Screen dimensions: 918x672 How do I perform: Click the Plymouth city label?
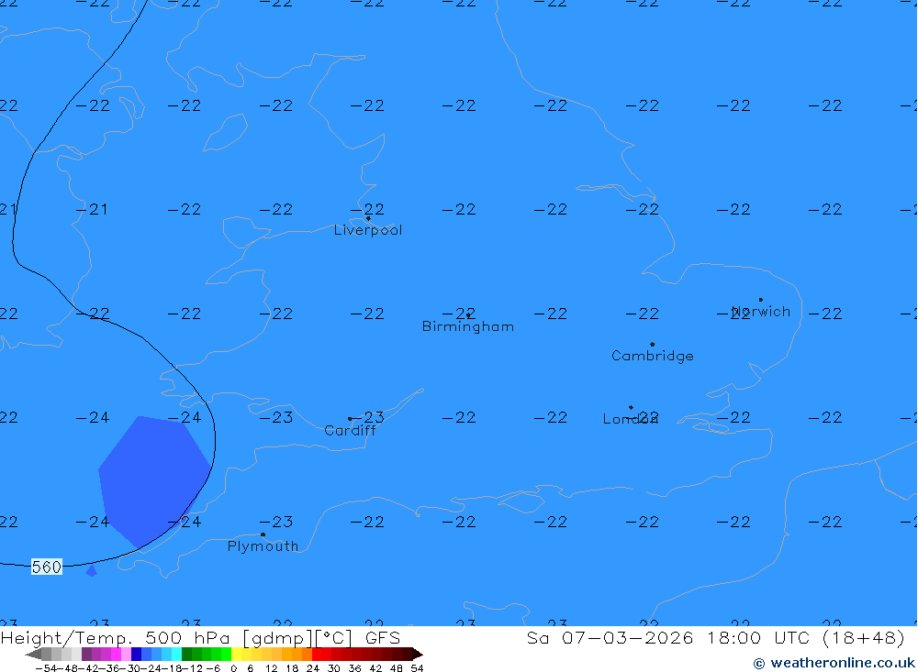click(x=263, y=546)
